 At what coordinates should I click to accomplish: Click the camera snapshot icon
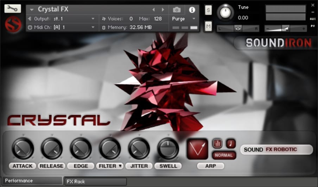click(177, 10)
